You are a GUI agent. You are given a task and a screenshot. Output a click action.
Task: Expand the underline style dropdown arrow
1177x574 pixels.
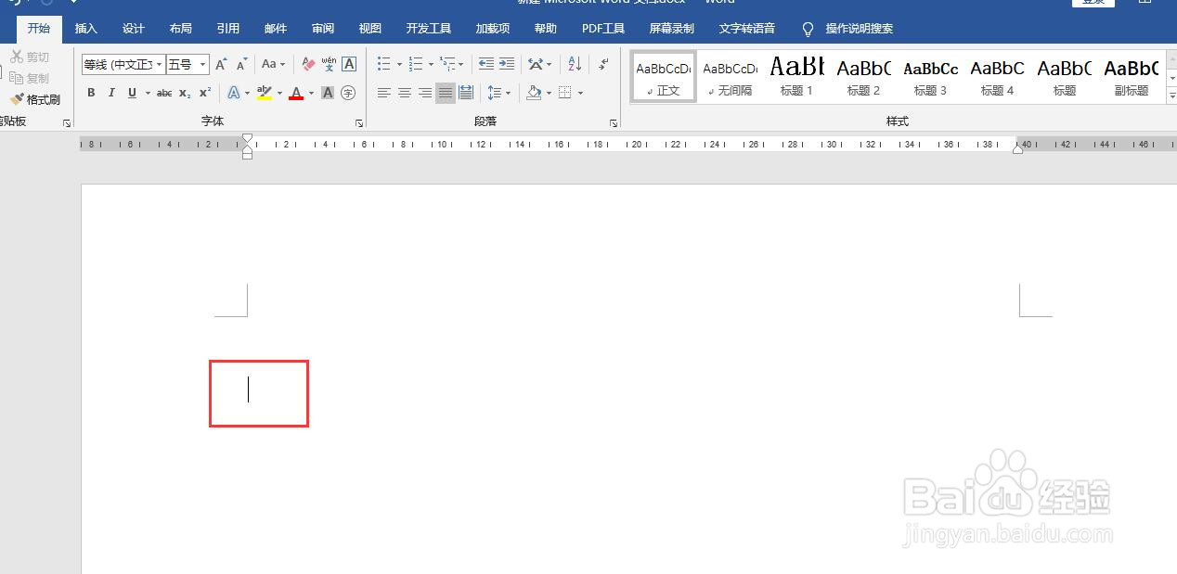(148, 93)
